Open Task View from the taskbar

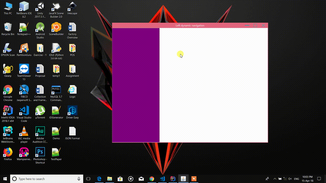88,179
